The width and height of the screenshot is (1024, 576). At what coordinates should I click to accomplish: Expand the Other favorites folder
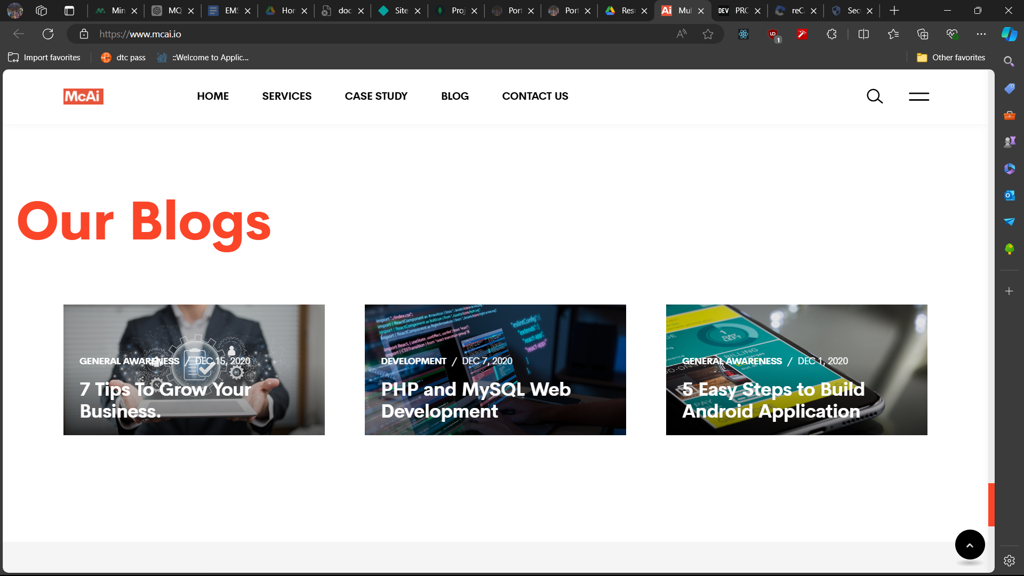point(951,58)
